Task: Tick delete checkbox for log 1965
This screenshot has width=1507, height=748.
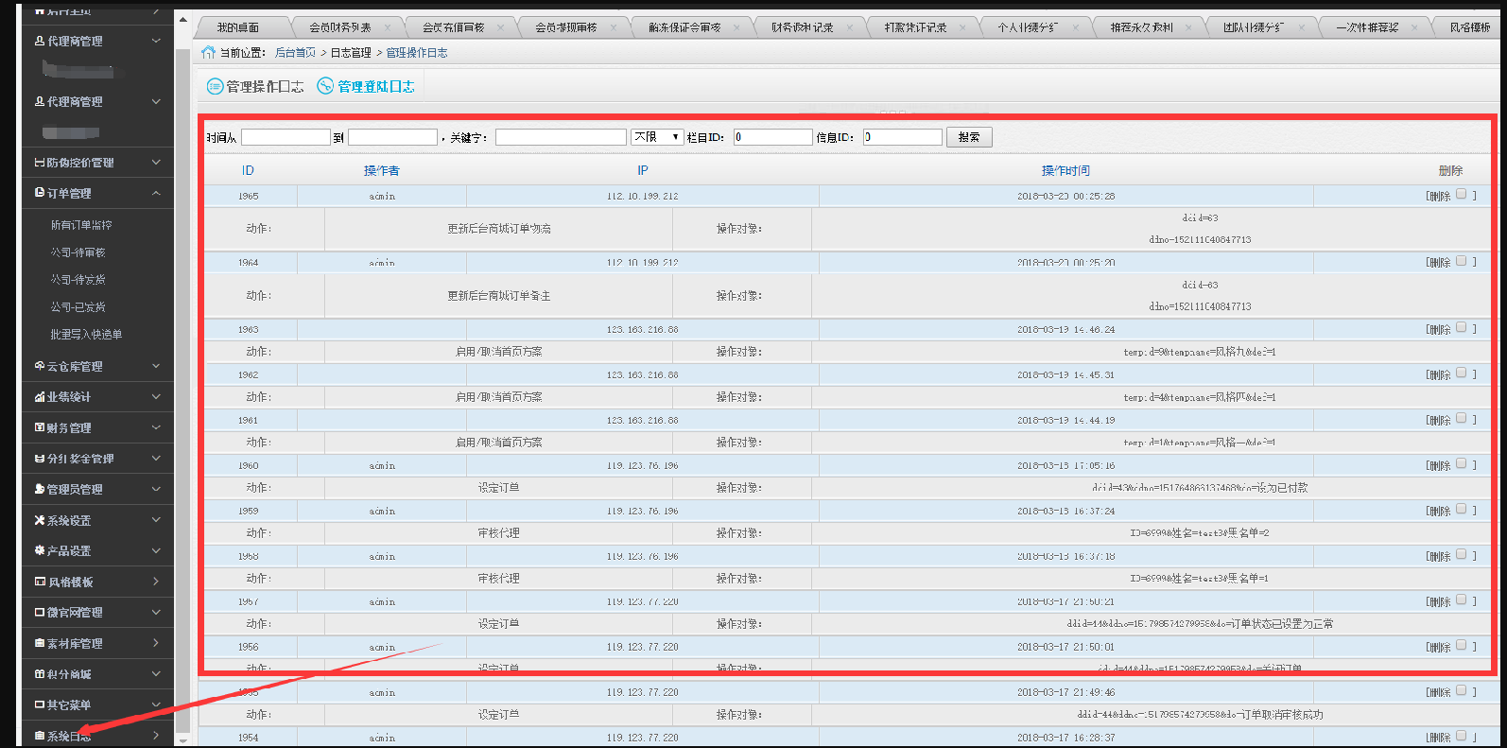Action: tap(1461, 194)
